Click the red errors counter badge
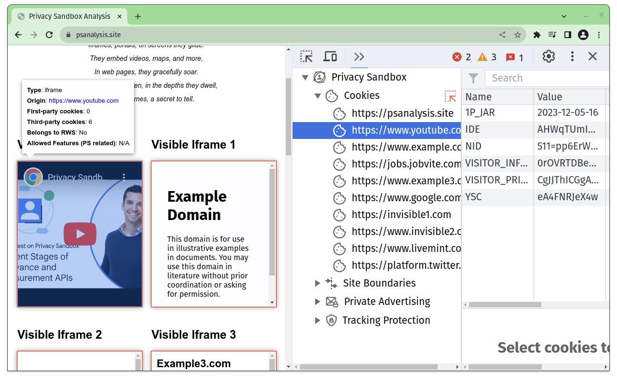617x386 pixels. pyautogui.click(x=461, y=56)
